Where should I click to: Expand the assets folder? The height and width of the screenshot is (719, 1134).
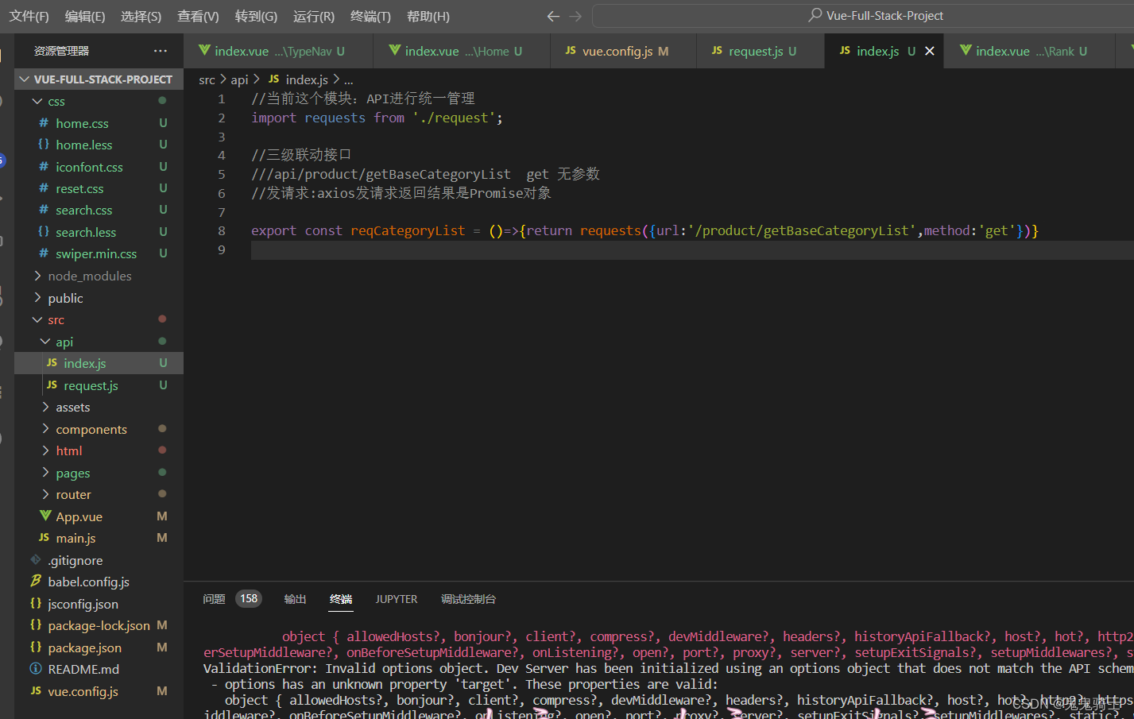[45, 407]
